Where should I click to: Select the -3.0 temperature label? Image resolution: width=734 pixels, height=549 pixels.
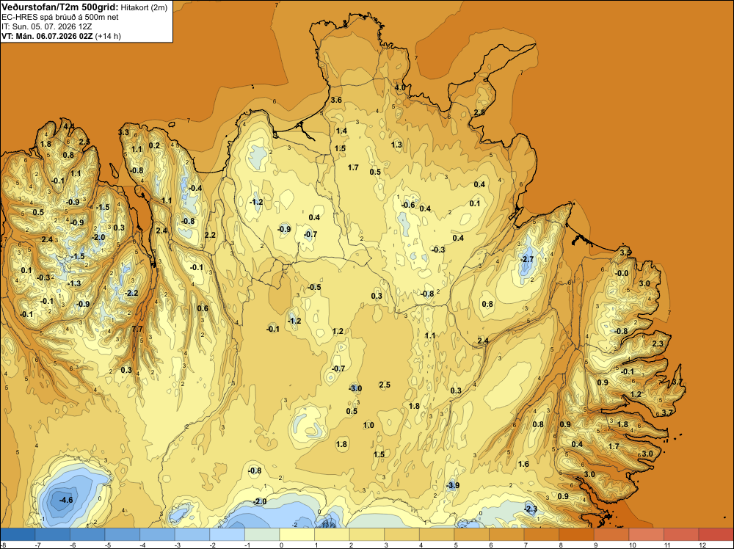click(x=355, y=388)
